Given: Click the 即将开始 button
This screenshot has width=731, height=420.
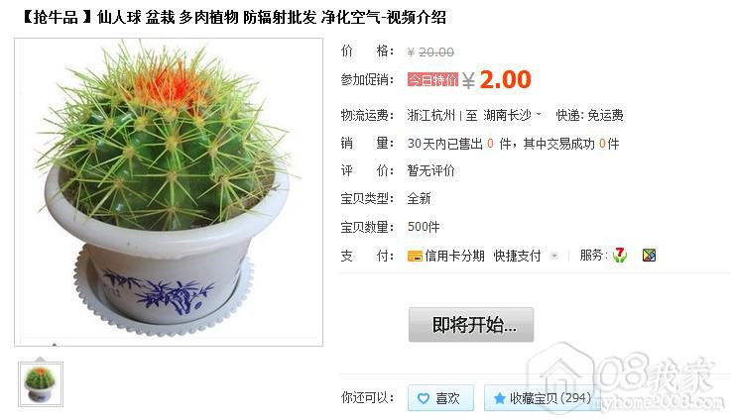Looking at the screenshot, I should 471,325.
